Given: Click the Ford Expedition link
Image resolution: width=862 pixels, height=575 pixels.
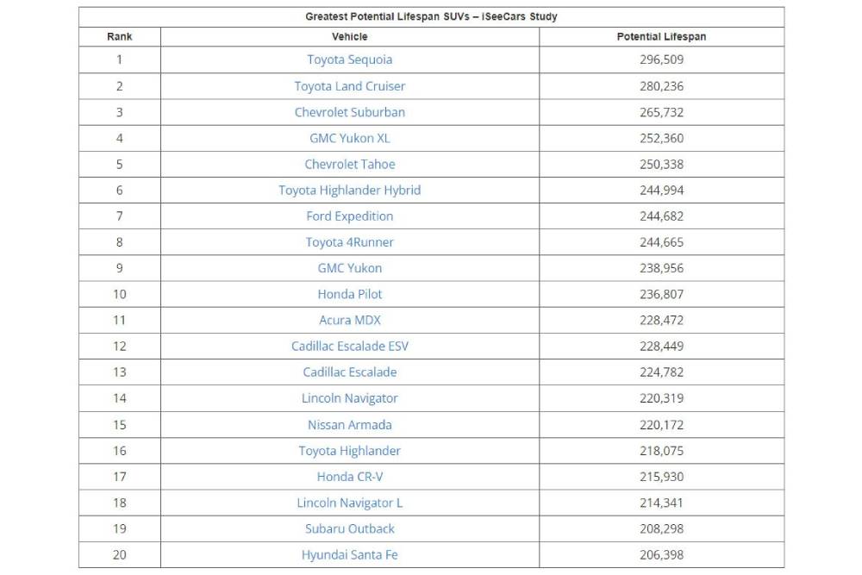Looking at the screenshot, I should click(349, 216).
